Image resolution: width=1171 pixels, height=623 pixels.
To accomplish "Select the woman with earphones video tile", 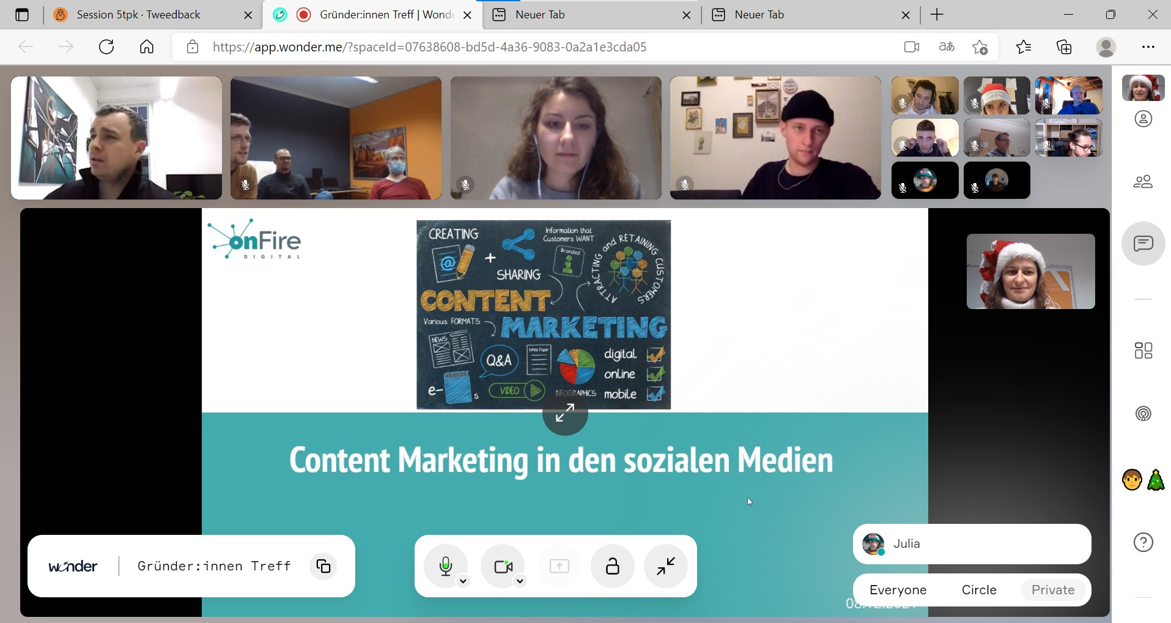I will click(x=556, y=138).
